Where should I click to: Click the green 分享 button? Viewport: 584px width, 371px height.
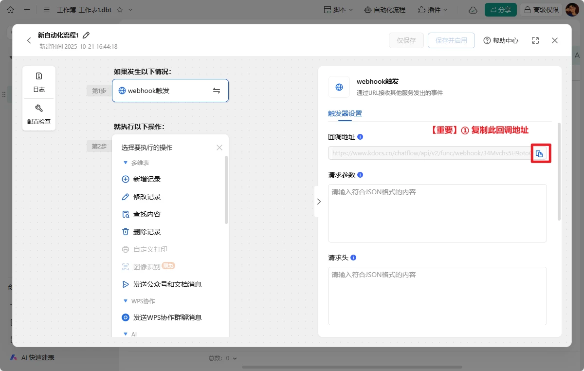[x=500, y=10]
